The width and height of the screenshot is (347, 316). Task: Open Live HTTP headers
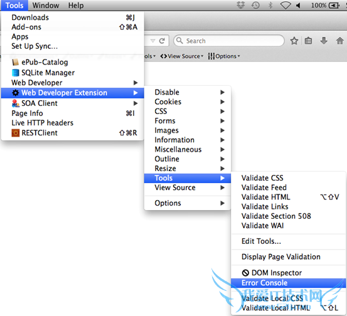pos(73,123)
